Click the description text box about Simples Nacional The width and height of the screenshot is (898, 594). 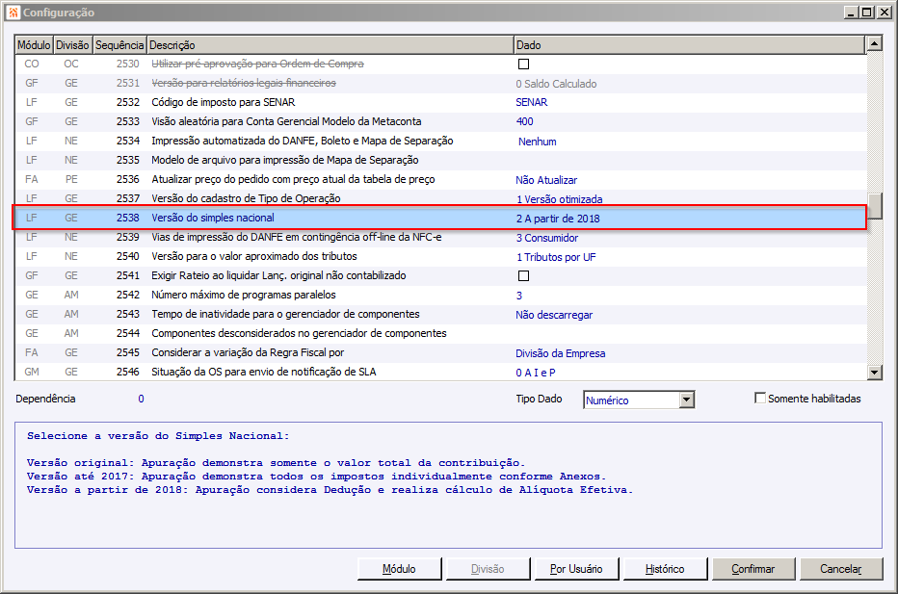pos(448,485)
